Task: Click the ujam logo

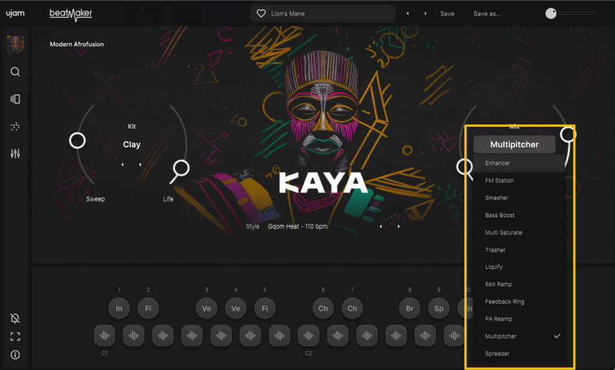Action: (x=15, y=13)
